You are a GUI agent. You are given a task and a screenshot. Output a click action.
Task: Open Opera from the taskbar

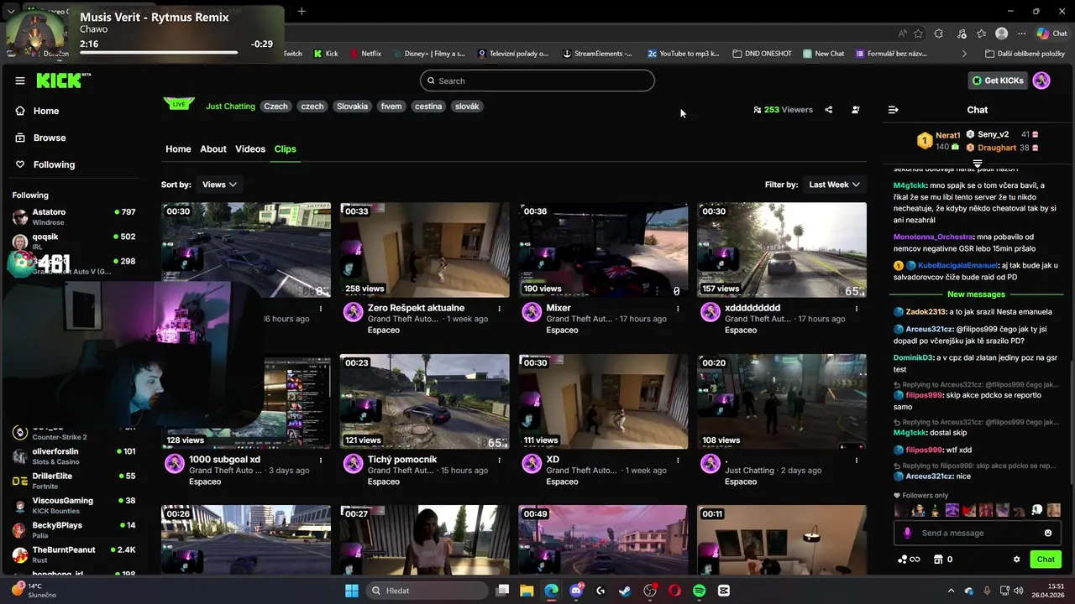[674, 591]
